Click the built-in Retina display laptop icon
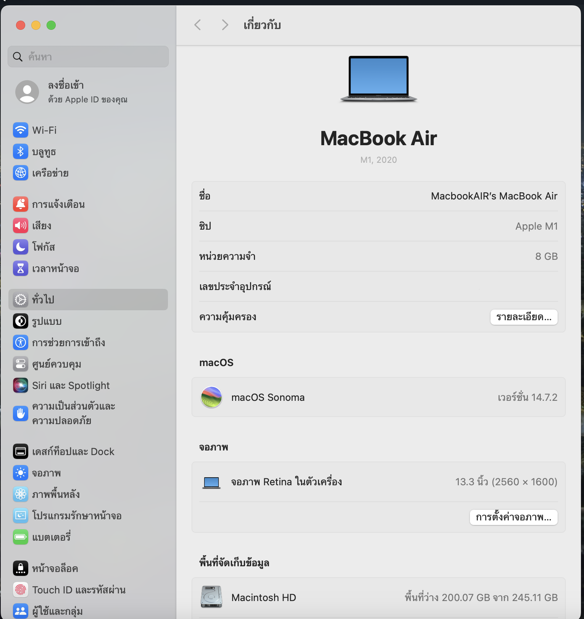Image resolution: width=584 pixels, height=619 pixels. click(211, 483)
